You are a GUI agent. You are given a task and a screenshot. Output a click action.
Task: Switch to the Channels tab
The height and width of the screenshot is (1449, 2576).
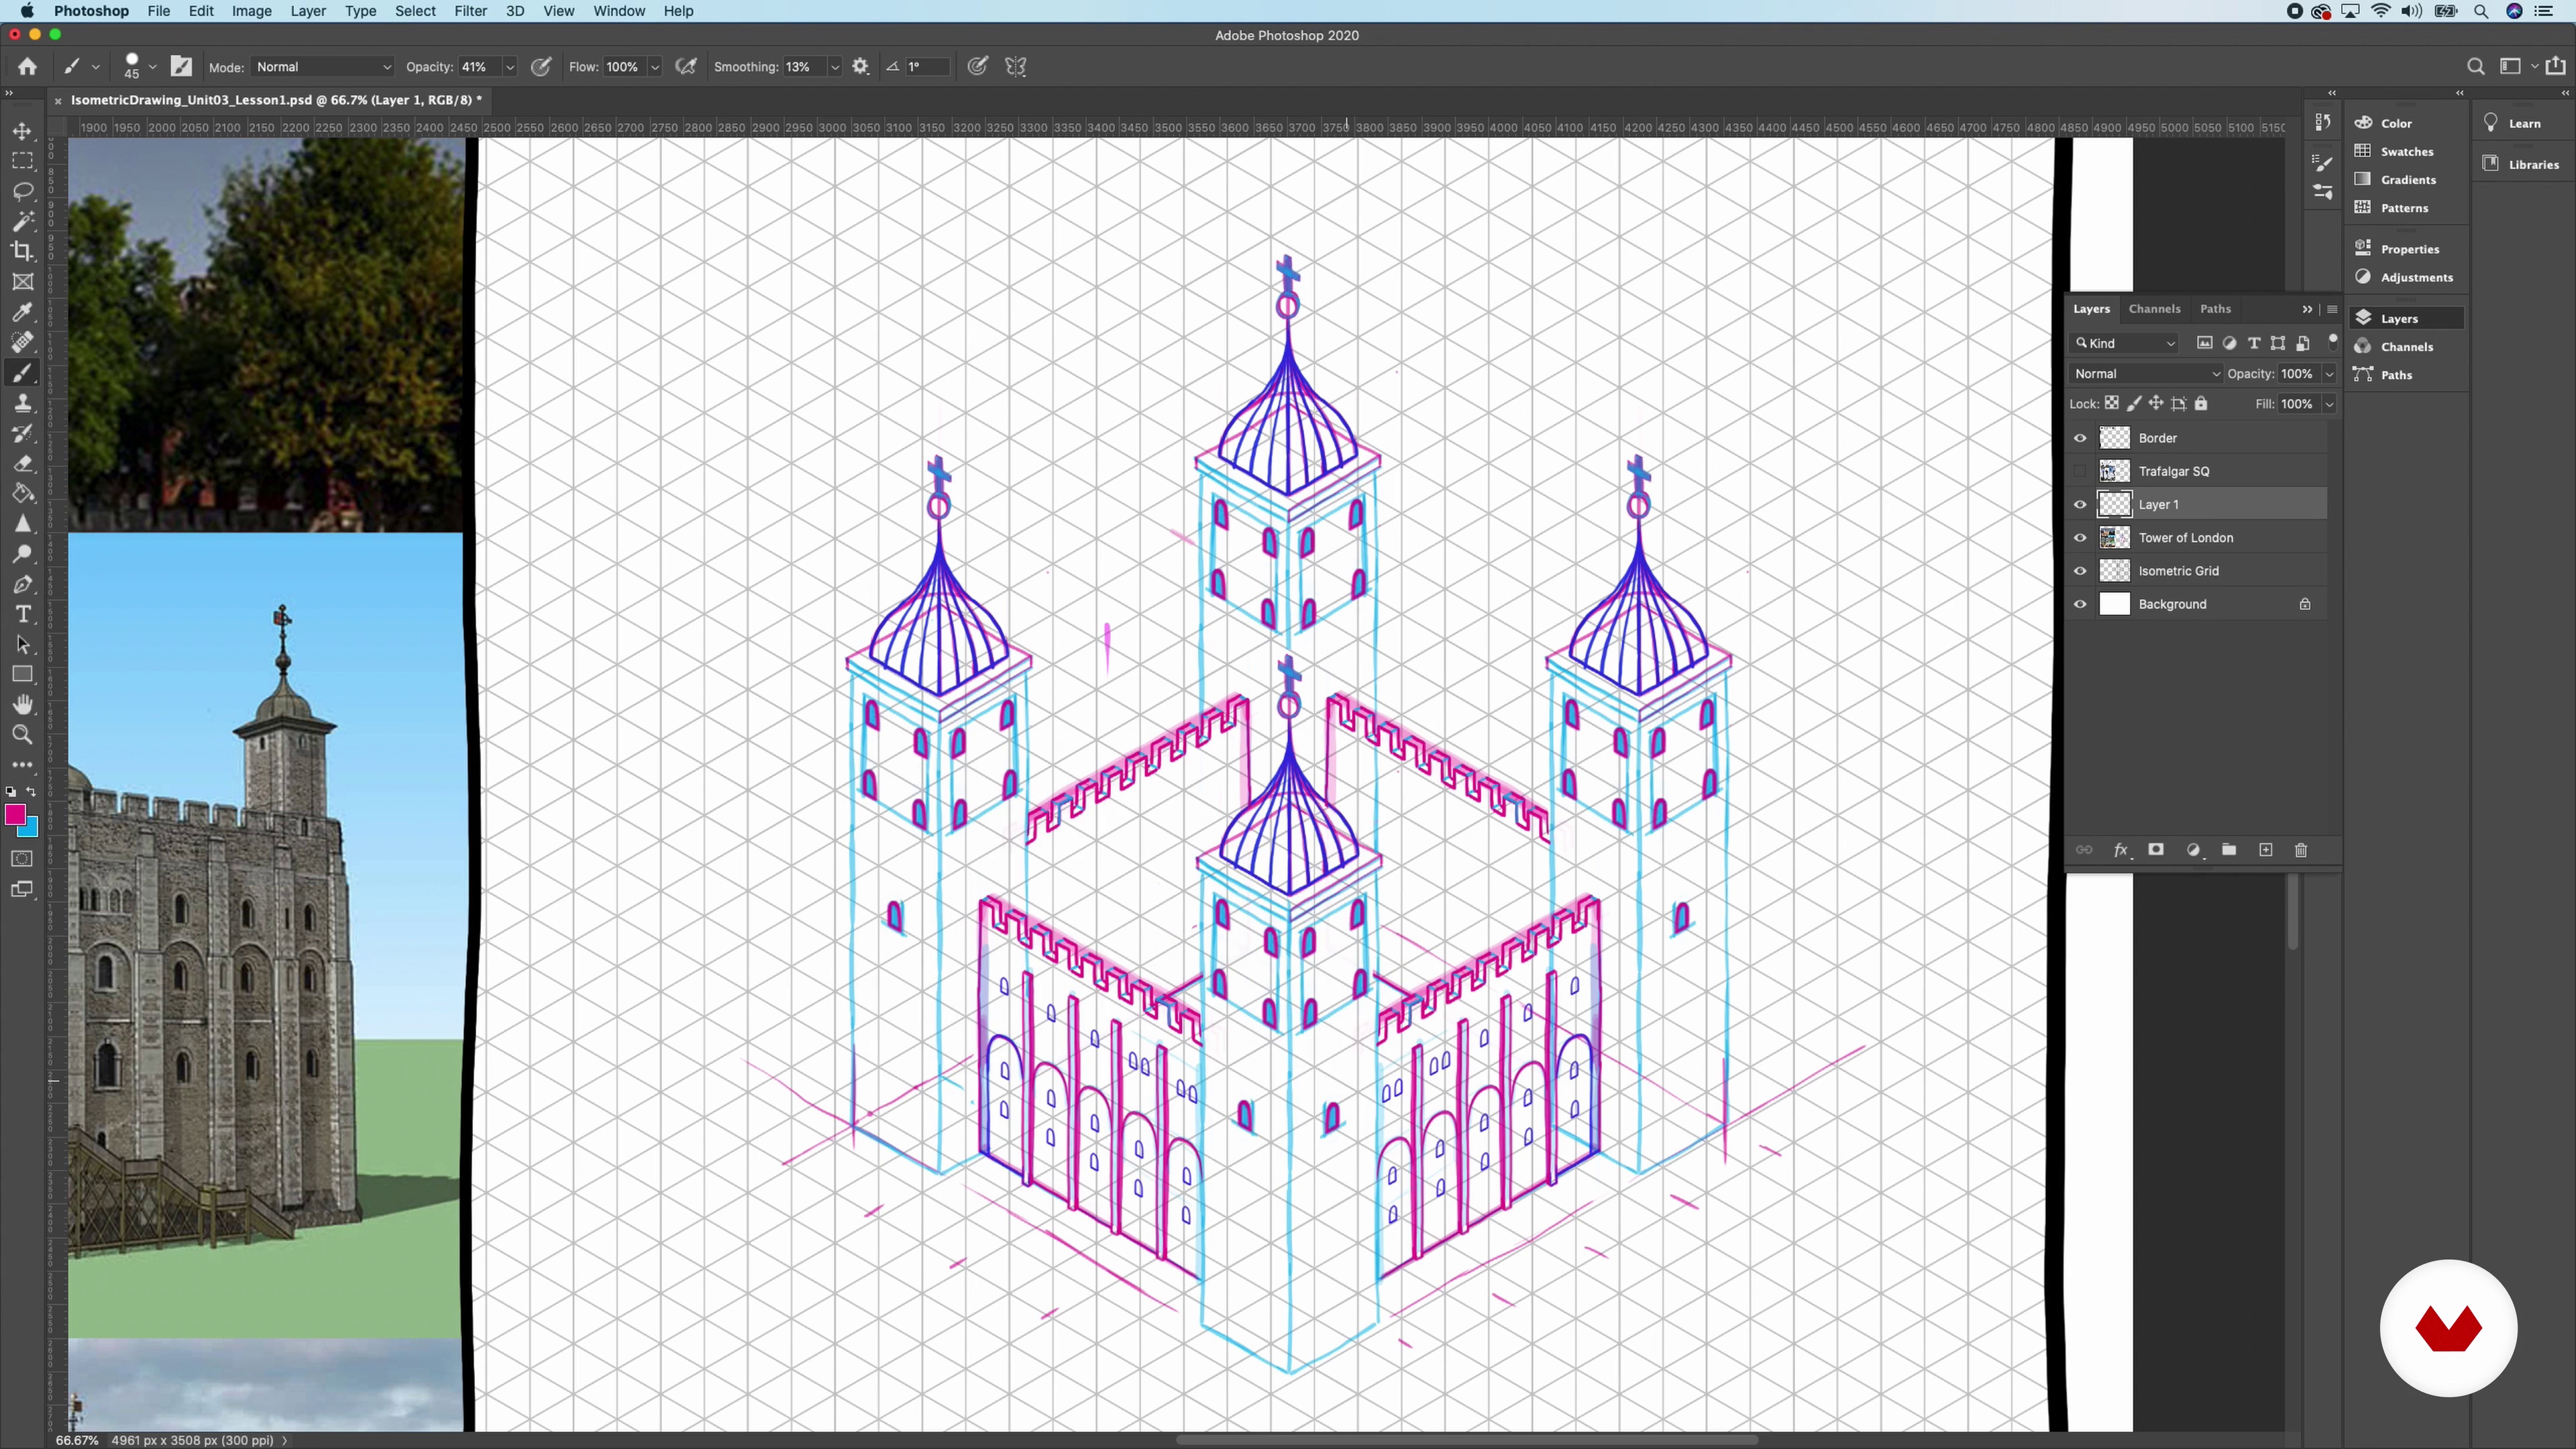click(2154, 309)
